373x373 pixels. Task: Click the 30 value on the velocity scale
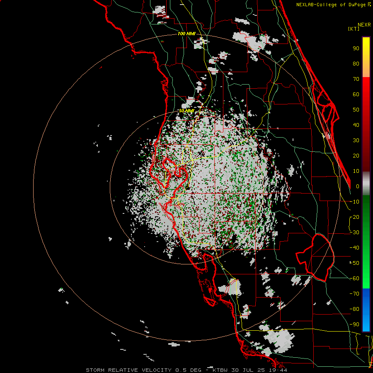point(356,140)
